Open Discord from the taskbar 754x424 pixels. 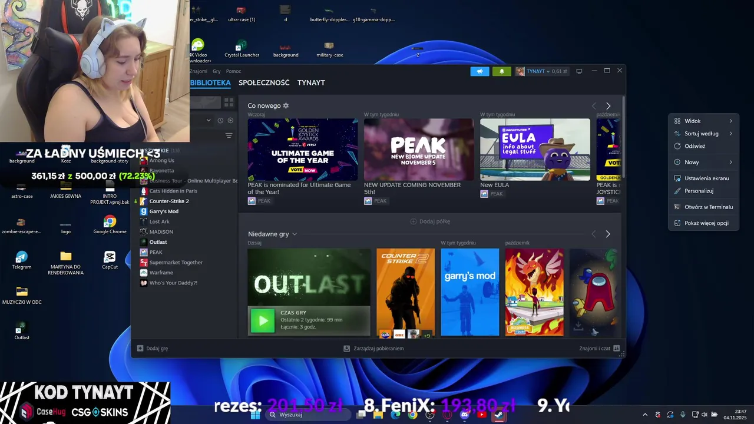click(x=464, y=415)
